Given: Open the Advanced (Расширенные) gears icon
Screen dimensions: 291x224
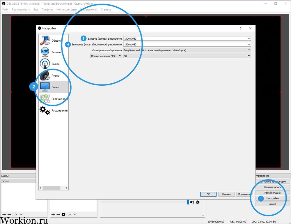Looking at the screenshot, I should point(45,110).
